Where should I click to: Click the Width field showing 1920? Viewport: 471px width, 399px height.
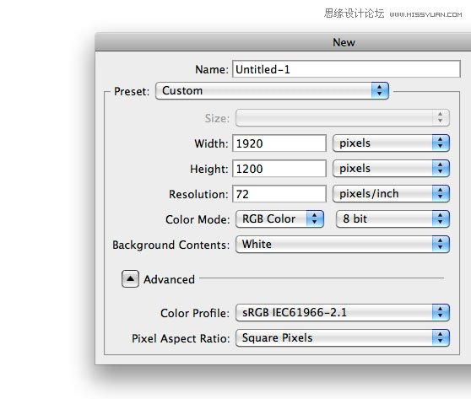(279, 143)
